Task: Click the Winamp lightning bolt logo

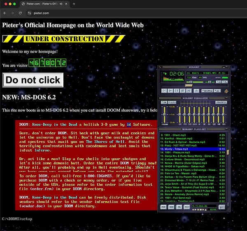Action: (226, 91)
